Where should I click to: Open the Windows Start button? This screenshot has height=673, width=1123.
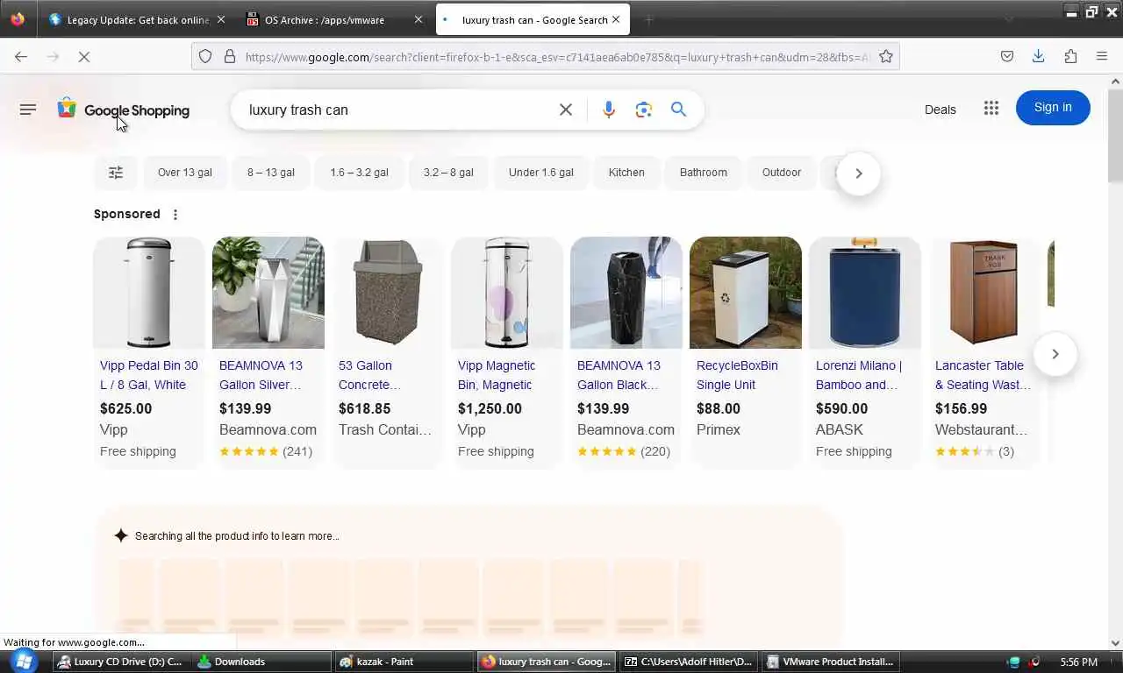[24, 662]
